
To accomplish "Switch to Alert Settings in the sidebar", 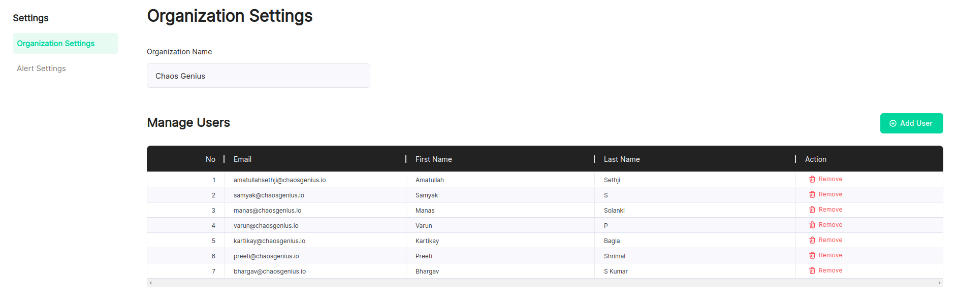I will pyautogui.click(x=42, y=69).
